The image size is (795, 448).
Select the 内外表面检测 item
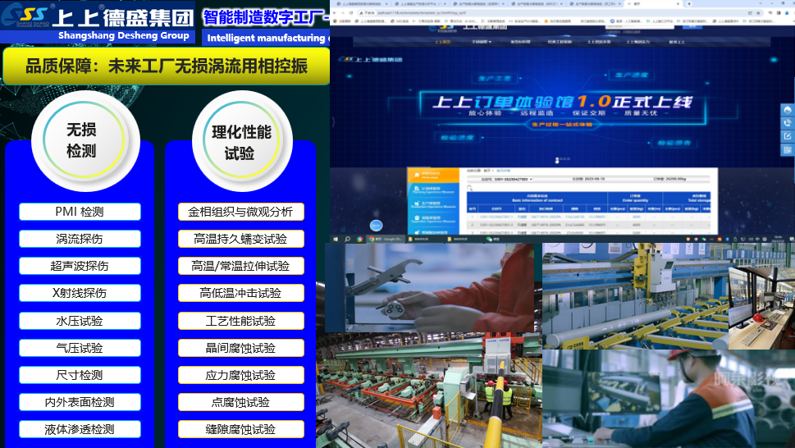(x=80, y=402)
